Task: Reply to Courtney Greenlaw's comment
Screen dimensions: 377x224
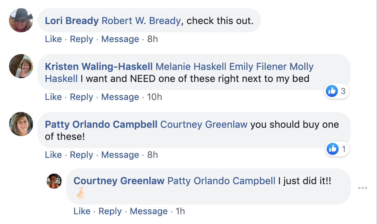Action: point(110,211)
